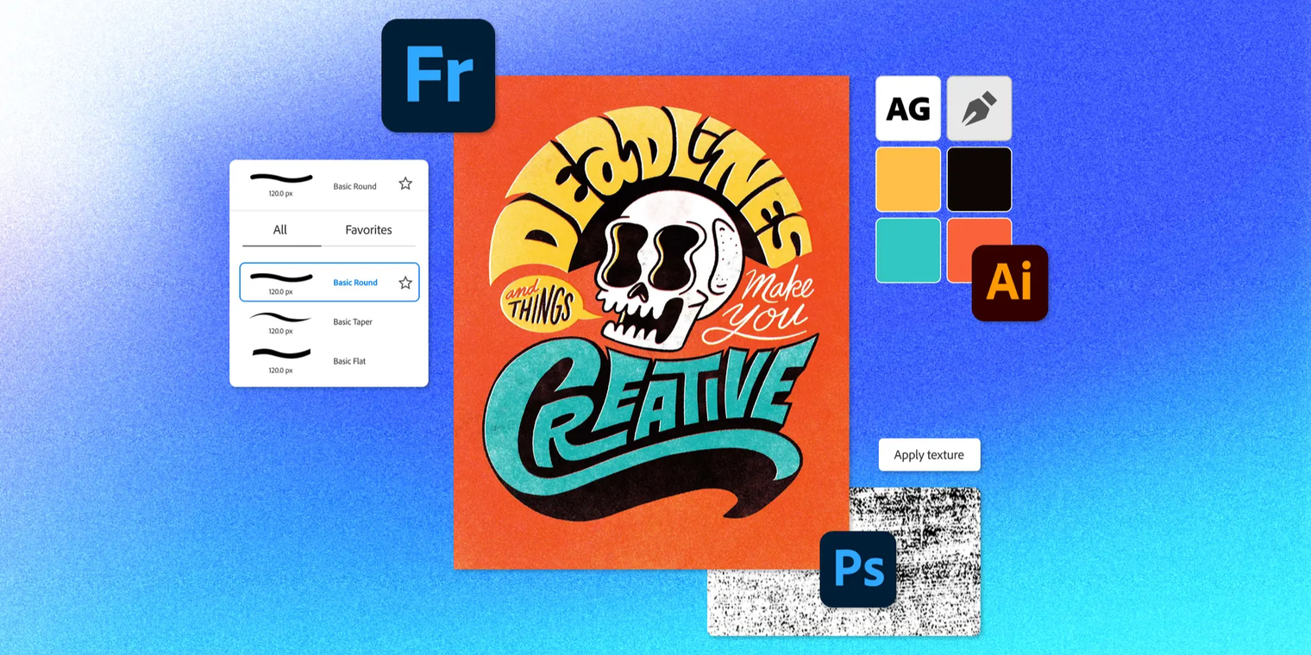Pick the teal color swatch

[x=908, y=250]
